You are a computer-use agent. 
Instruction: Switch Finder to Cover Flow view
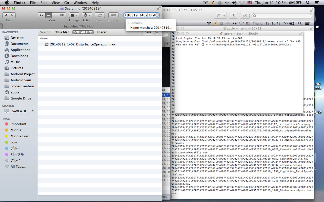(62, 15)
